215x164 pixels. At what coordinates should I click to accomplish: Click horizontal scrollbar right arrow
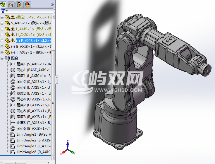48,163
